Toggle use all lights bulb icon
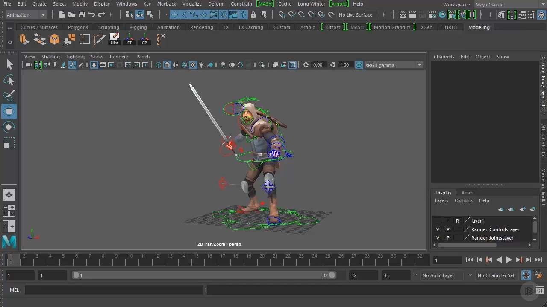This screenshot has height=307, width=547. tap(202, 65)
